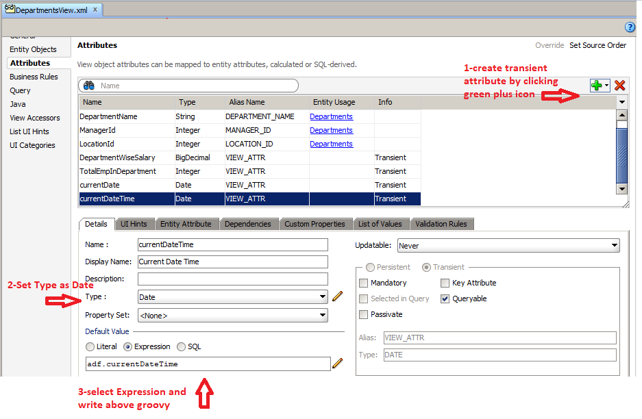Viewport: 642px width, 419px height.
Task: Click the Description input field
Action: [232, 279]
